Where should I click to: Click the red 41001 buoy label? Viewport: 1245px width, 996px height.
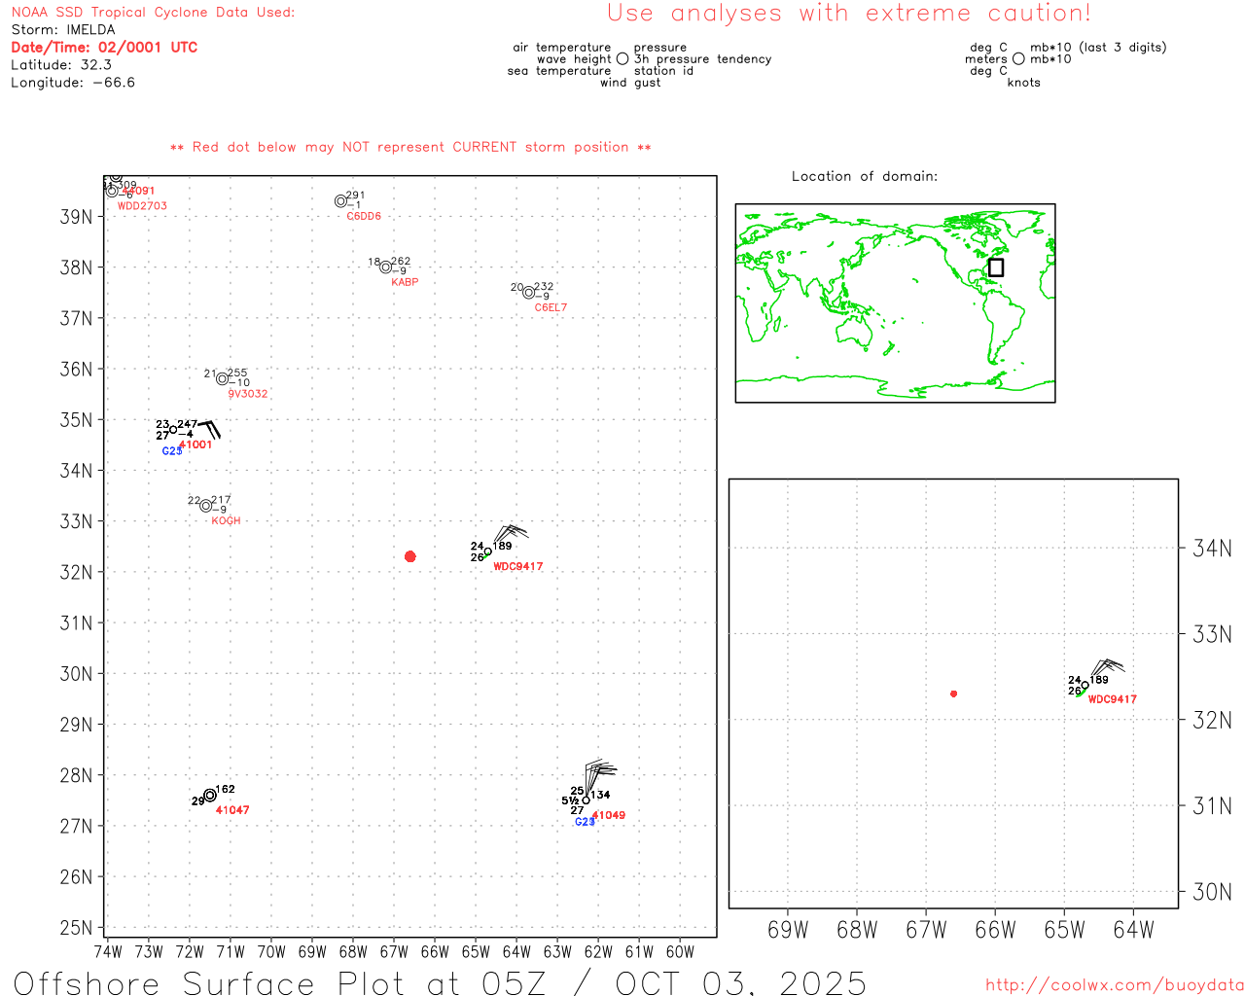[196, 445]
